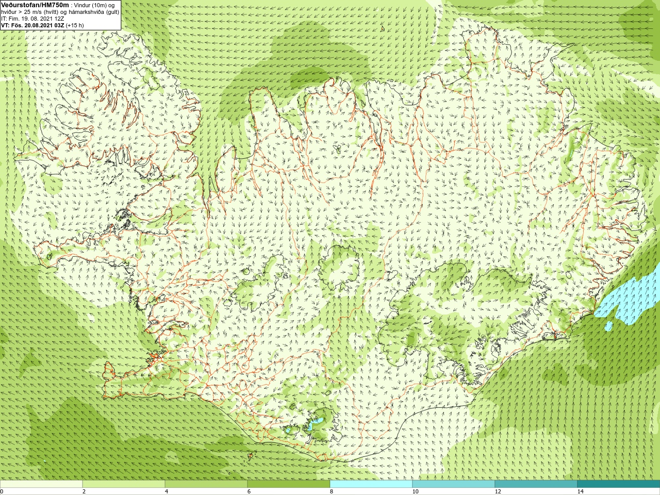660x495 pixels.
Task: Click the 8–10 m/s light cyan legend swatch
Action: point(371,484)
